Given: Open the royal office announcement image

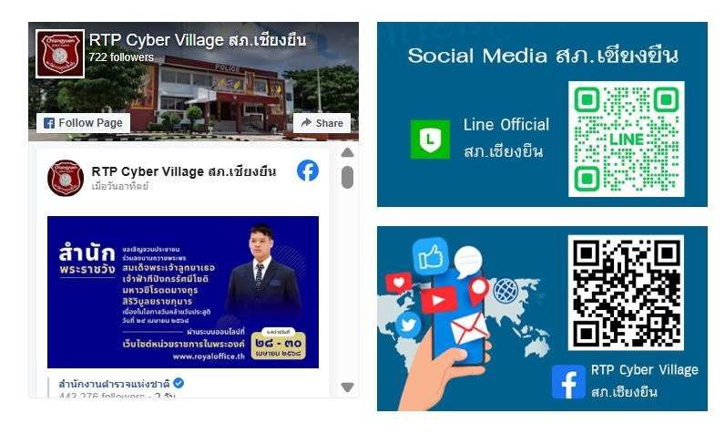Looking at the screenshot, I should coord(183,292).
